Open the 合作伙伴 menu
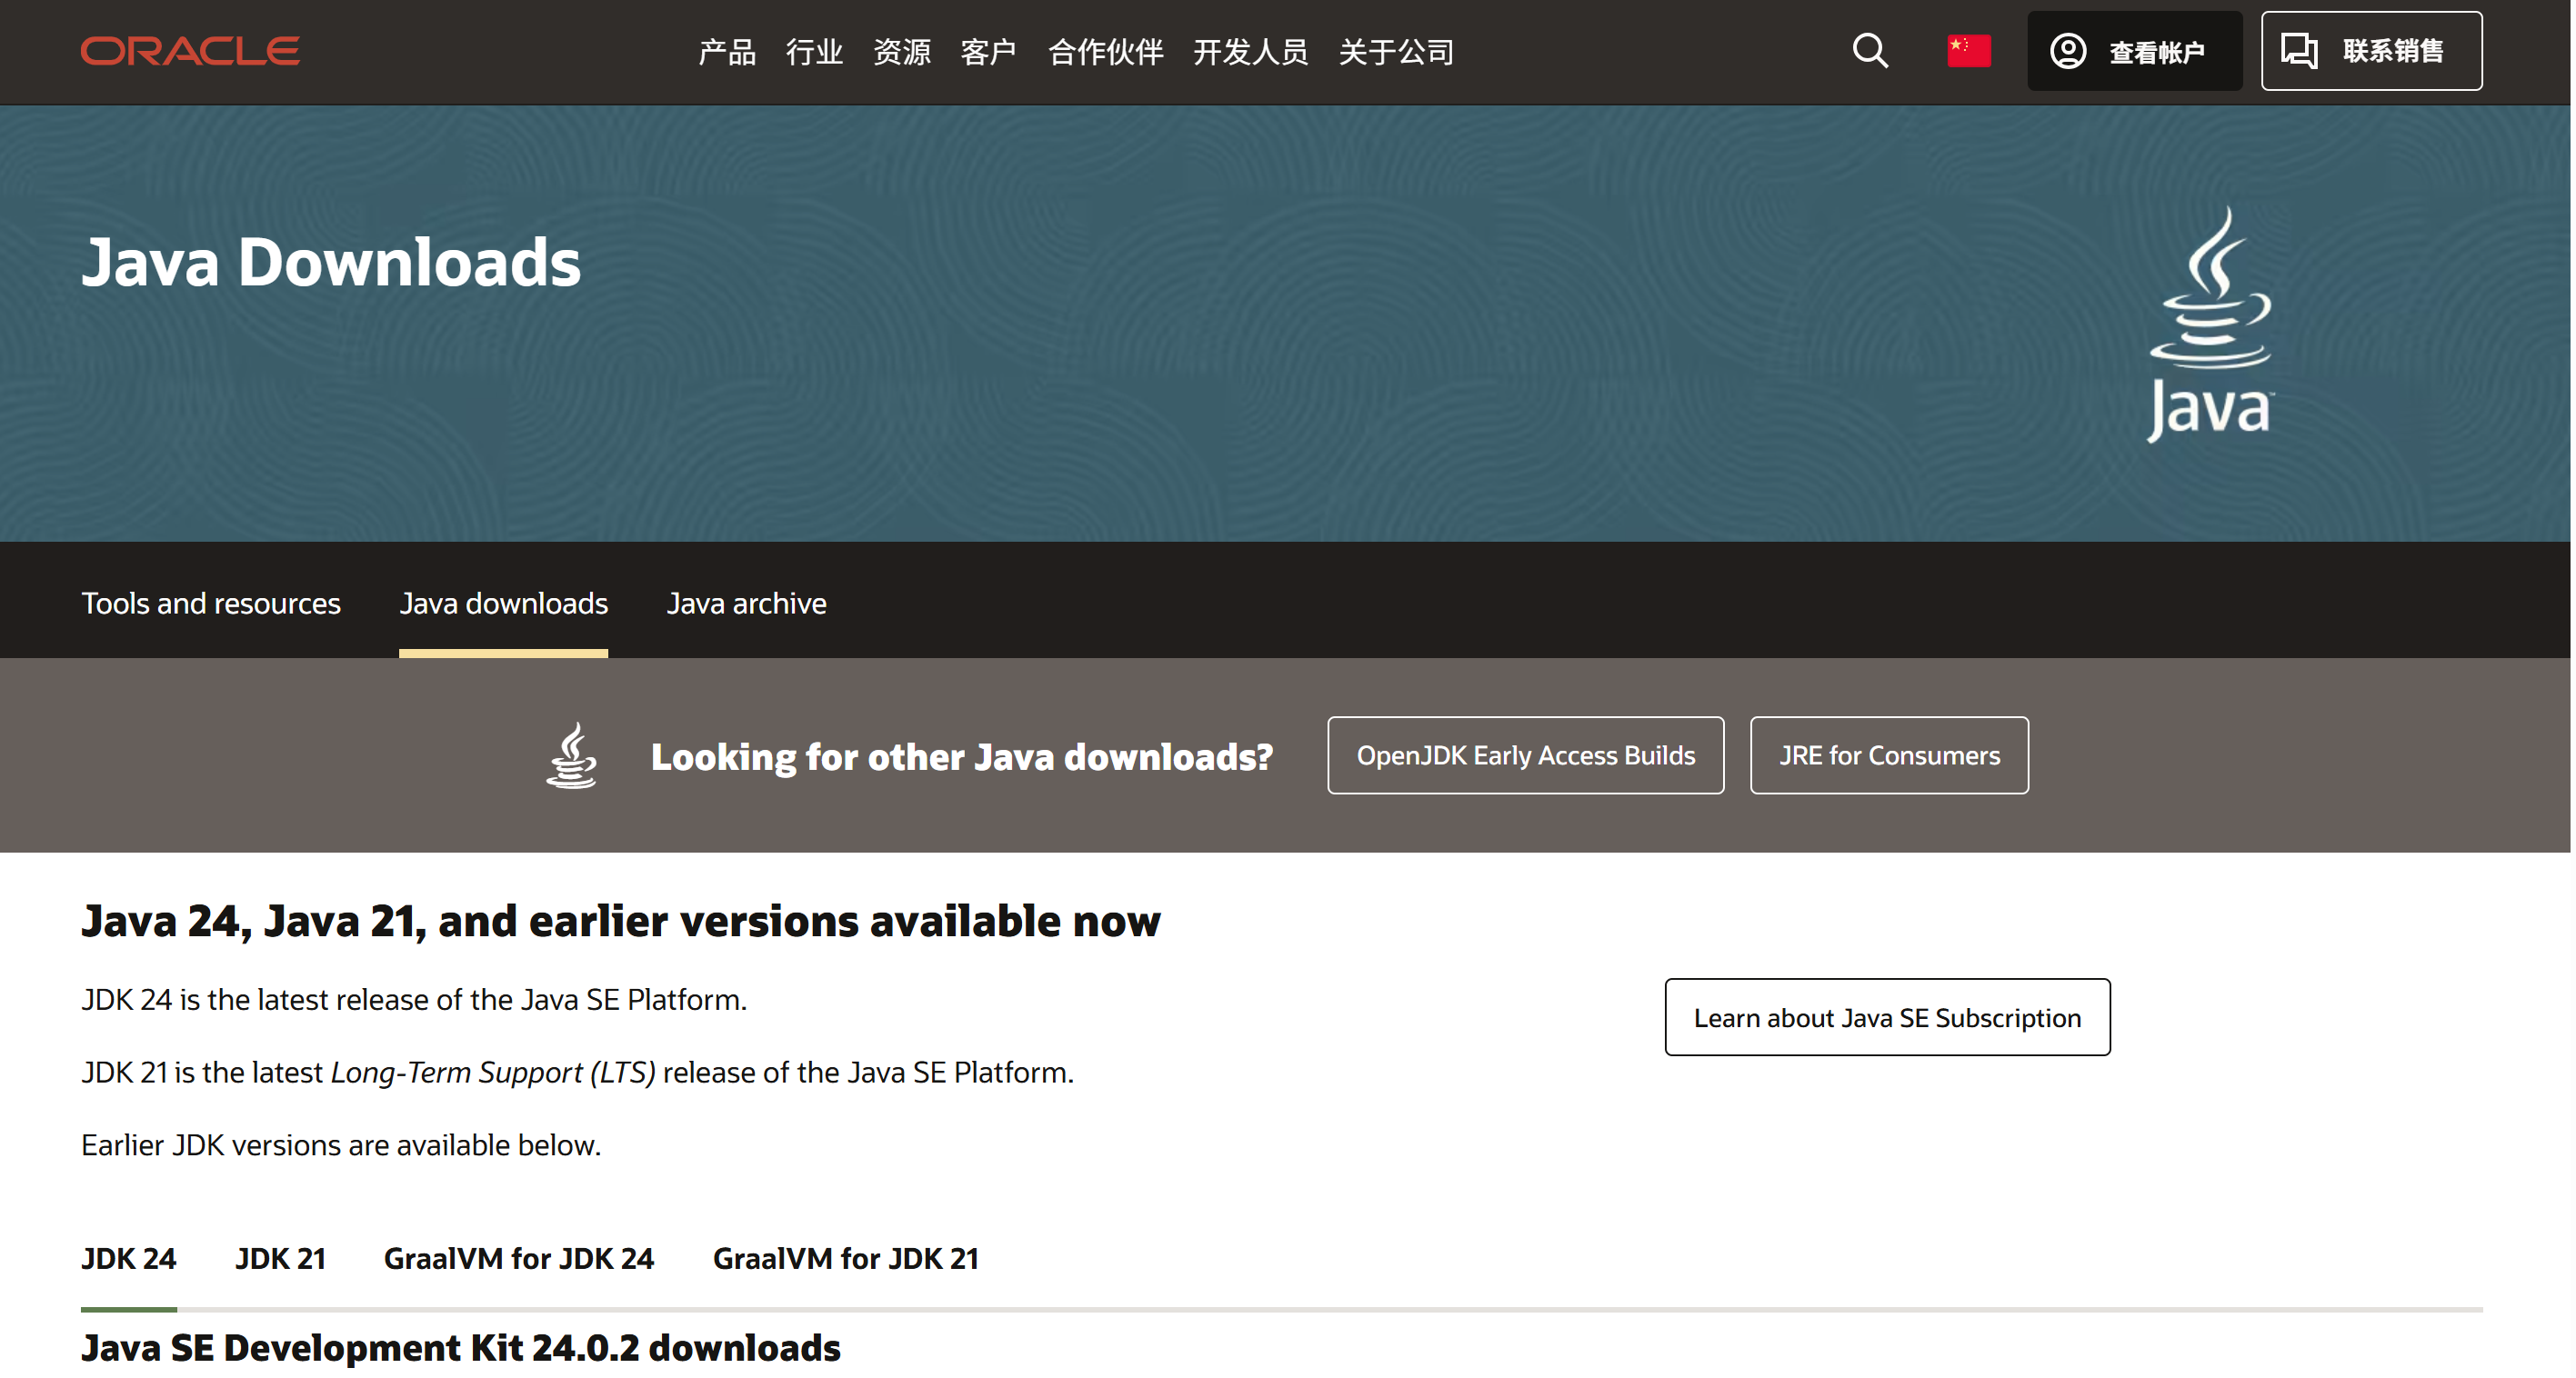 1105,52
